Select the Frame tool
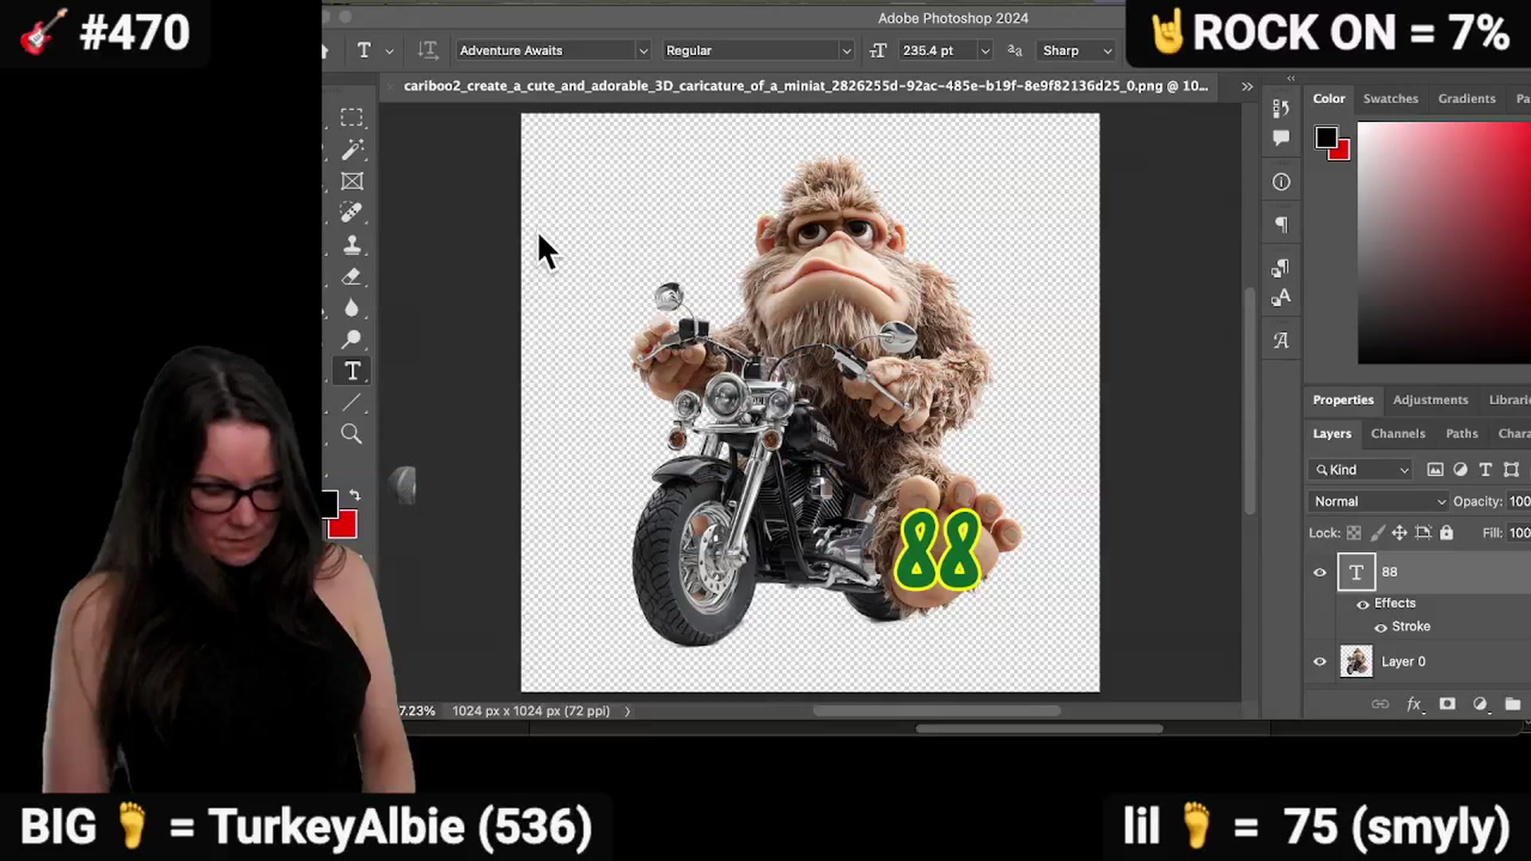 tap(352, 181)
